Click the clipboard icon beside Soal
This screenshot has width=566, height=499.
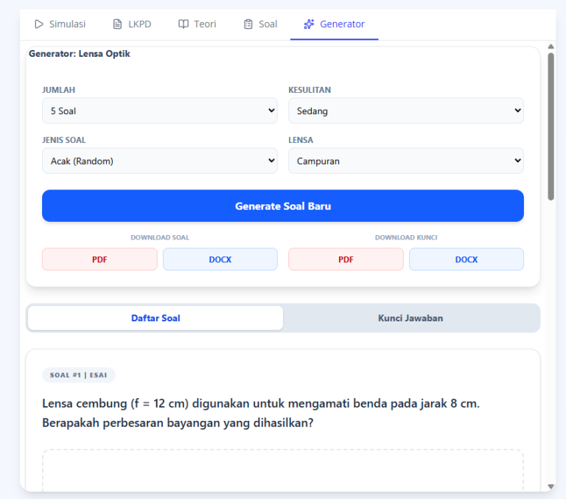[x=248, y=24]
